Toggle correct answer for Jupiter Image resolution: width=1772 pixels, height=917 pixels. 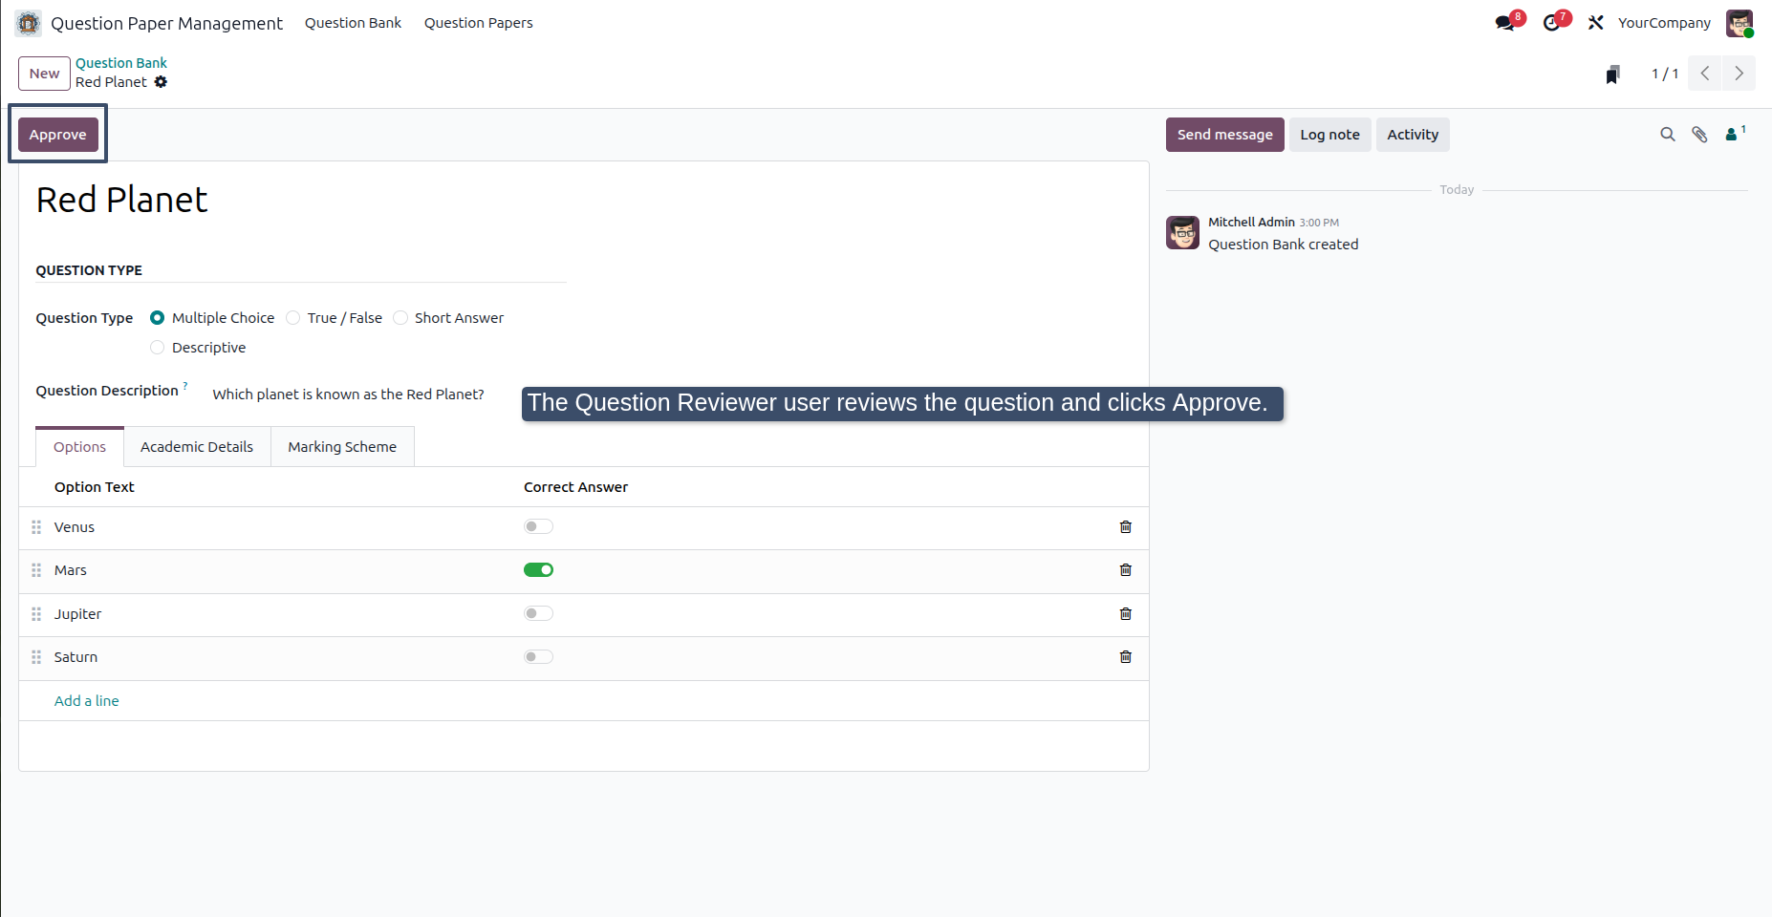[x=538, y=613]
